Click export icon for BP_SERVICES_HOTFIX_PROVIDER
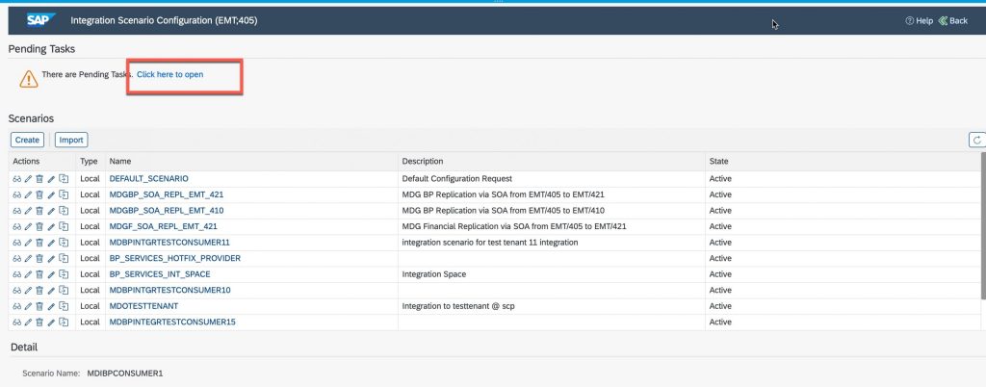This screenshot has width=986, height=387. coord(64,258)
